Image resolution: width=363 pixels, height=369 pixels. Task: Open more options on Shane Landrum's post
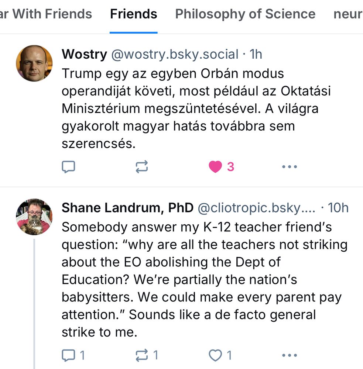coord(289,355)
